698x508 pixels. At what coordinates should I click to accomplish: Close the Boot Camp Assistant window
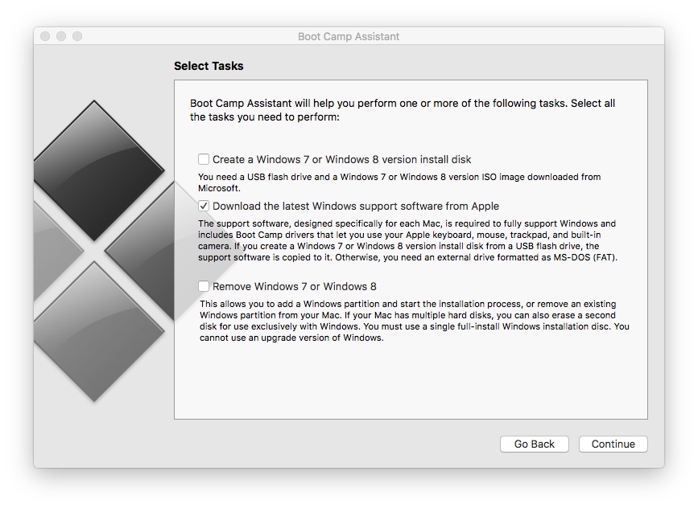tap(45, 36)
